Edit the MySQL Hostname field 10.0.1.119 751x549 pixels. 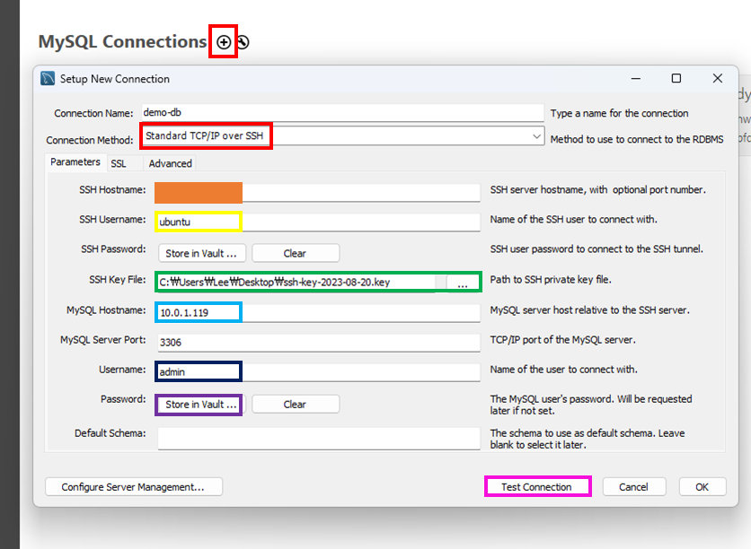tap(317, 312)
